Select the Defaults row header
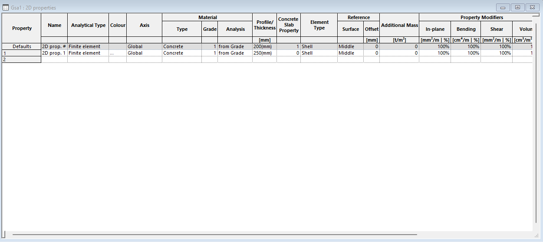The height and width of the screenshot is (242, 543). click(x=22, y=46)
